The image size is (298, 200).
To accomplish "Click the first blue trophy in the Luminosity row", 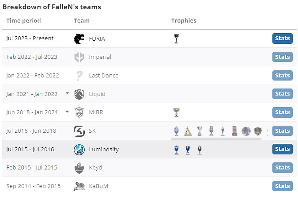I will click(x=177, y=150).
